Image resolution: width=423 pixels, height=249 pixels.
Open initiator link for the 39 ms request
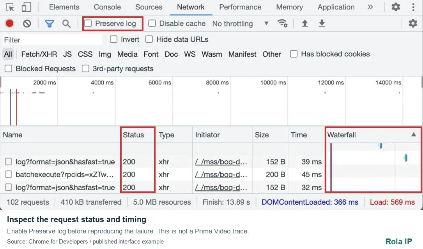click(x=221, y=162)
